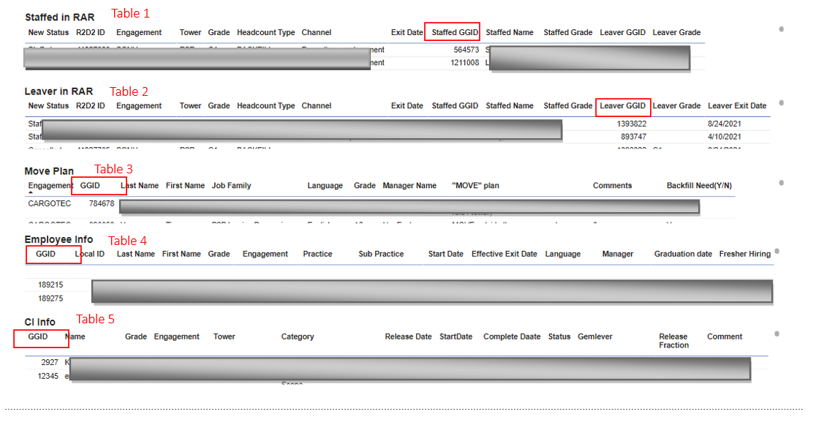The image size is (824, 425).
Task: Sort Leaver in RAR by Leaver Exit Date
Action: coord(737,106)
